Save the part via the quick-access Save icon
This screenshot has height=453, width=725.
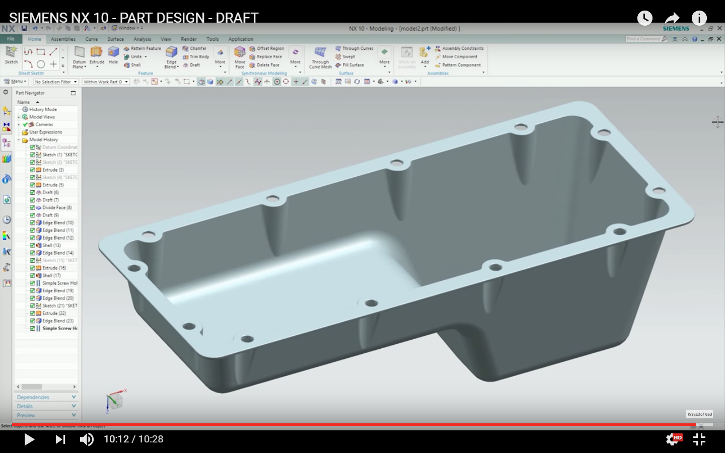pyautogui.click(x=24, y=28)
